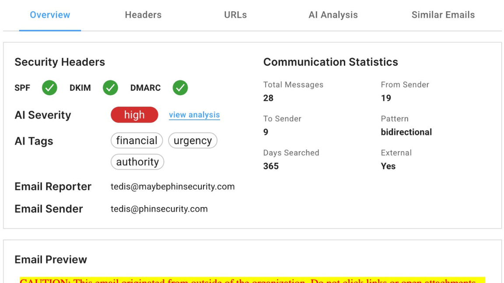This screenshot has height=283, width=504.
Task: Click the Total Messages count 28
Action: tap(268, 98)
